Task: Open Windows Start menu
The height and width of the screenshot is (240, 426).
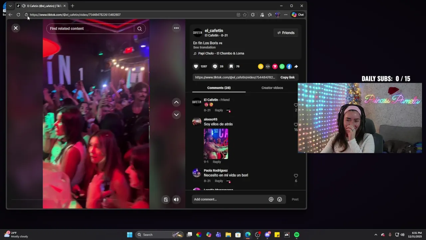Action: tap(129, 235)
